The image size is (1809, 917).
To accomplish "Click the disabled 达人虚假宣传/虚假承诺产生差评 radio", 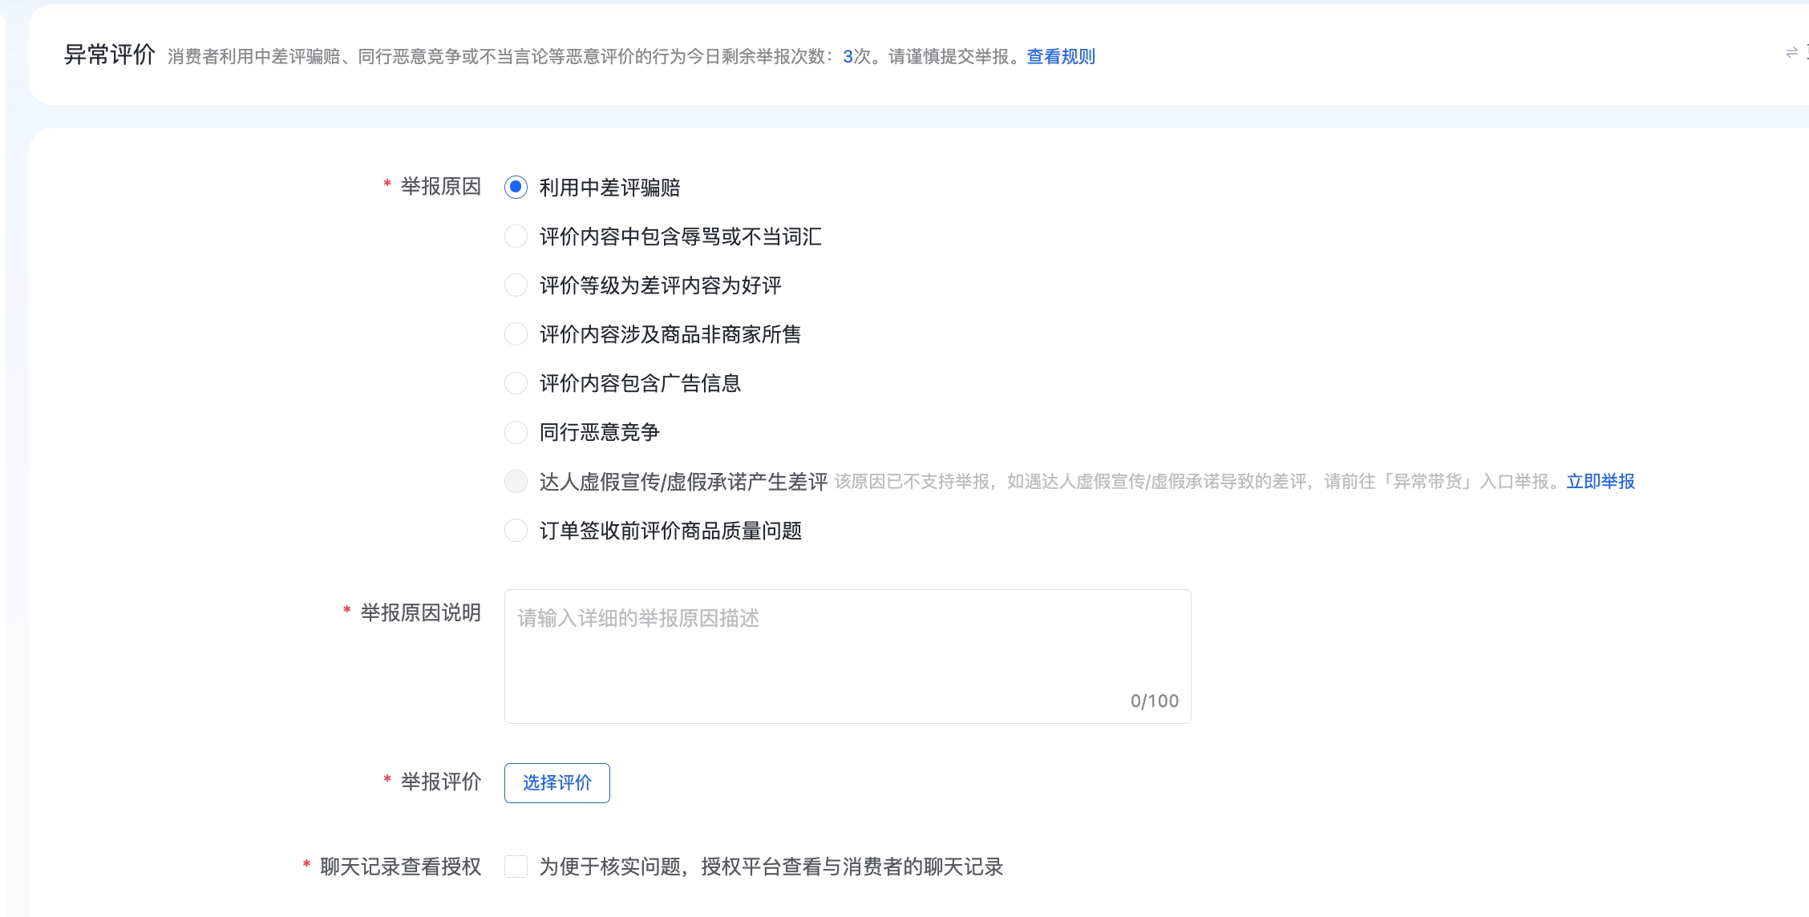I will [516, 481].
